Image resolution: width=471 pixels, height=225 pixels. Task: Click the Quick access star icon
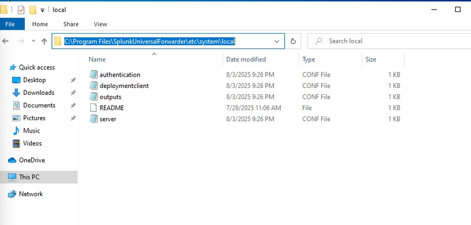pyautogui.click(x=13, y=67)
